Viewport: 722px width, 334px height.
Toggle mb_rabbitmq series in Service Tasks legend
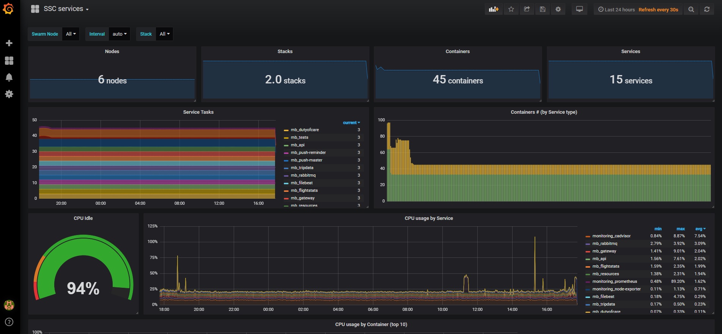(303, 175)
